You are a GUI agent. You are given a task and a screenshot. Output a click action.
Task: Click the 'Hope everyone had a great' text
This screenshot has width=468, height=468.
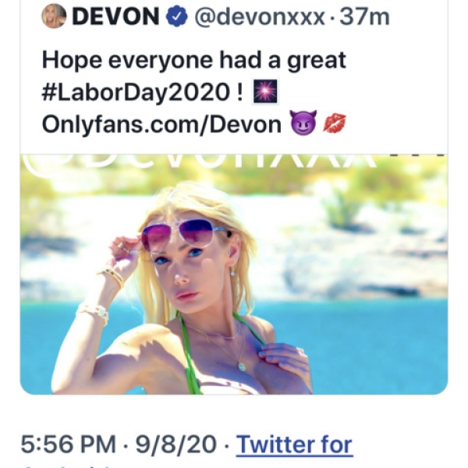coord(194,61)
